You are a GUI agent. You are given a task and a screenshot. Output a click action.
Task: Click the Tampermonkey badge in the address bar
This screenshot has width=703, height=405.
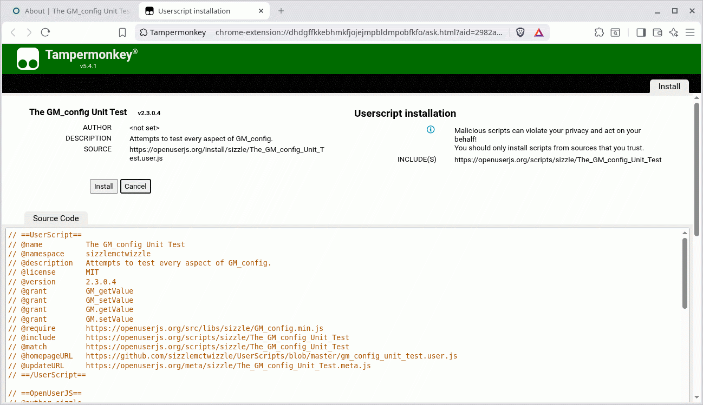click(x=172, y=32)
